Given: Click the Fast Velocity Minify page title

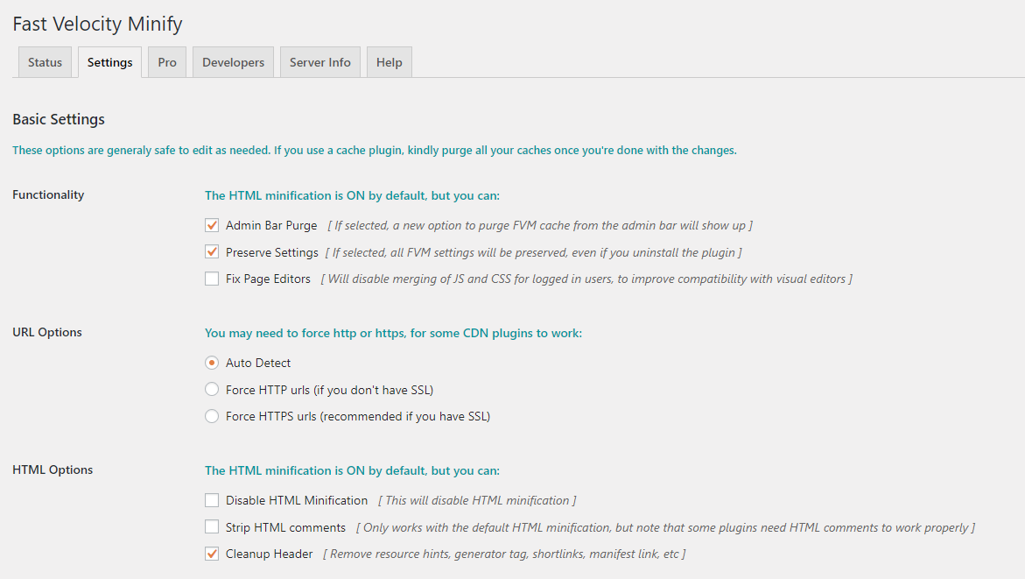Looking at the screenshot, I should [97, 25].
